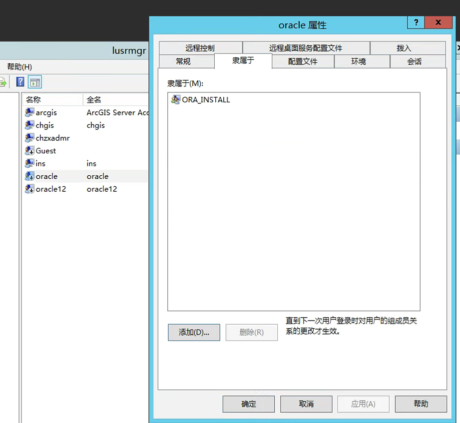The height and width of the screenshot is (423, 460).
Task: Select the ORA_INSTALL group icon in member list
Action: pyautogui.click(x=176, y=99)
